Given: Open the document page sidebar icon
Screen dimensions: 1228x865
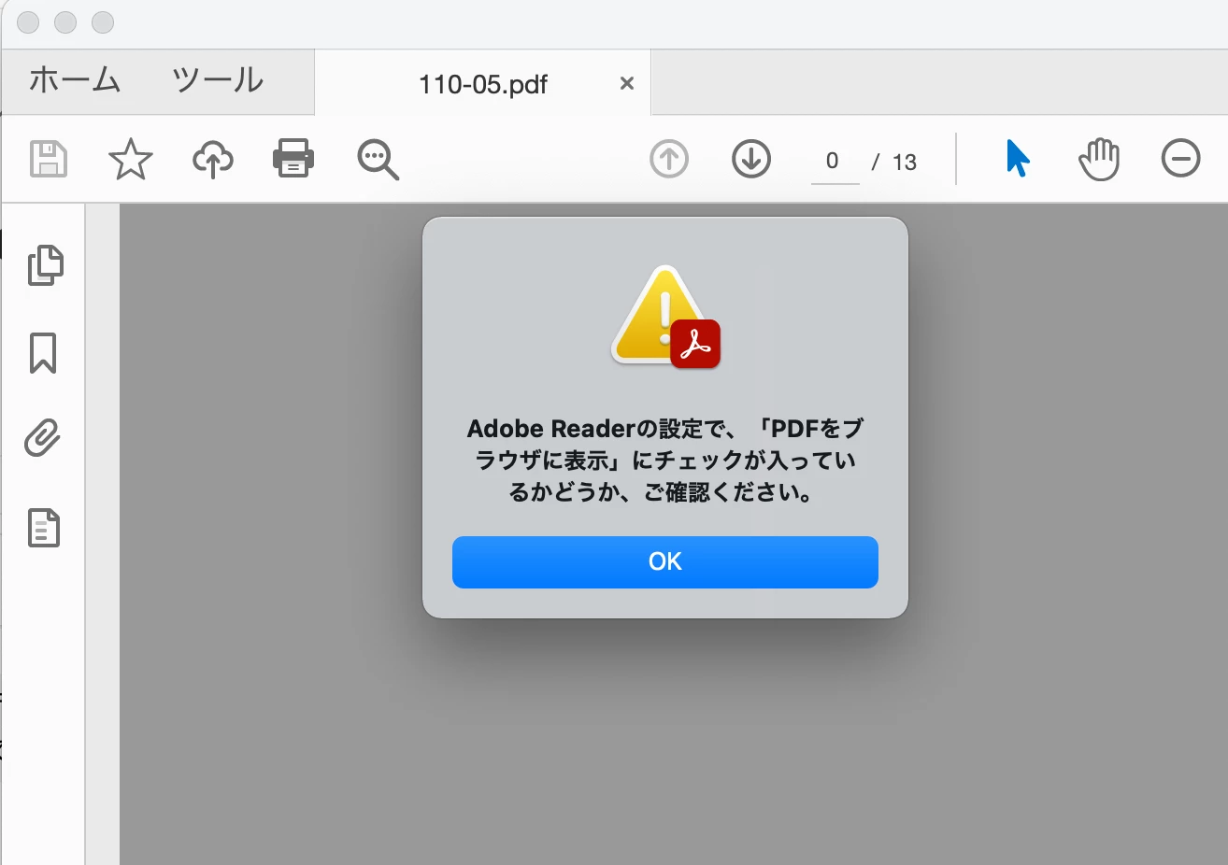Looking at the screenshot, I should 44,528.
